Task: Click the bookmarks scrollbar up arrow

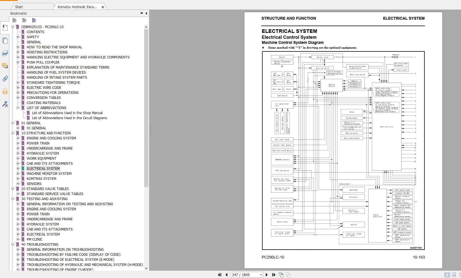Action: pos(146,27)
